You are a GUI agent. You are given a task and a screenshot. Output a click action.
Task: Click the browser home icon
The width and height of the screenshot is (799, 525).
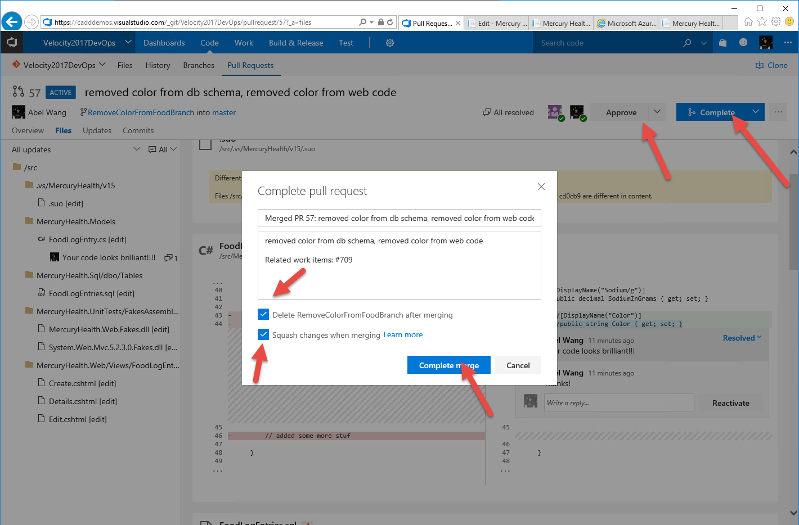coord(748,22)
